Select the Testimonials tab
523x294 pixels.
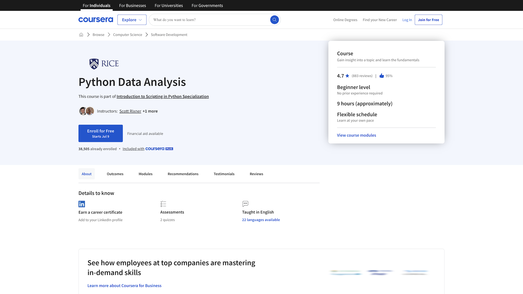(x=224, y=174)
